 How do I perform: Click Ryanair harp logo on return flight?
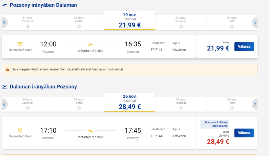click(x=20, y=130)
